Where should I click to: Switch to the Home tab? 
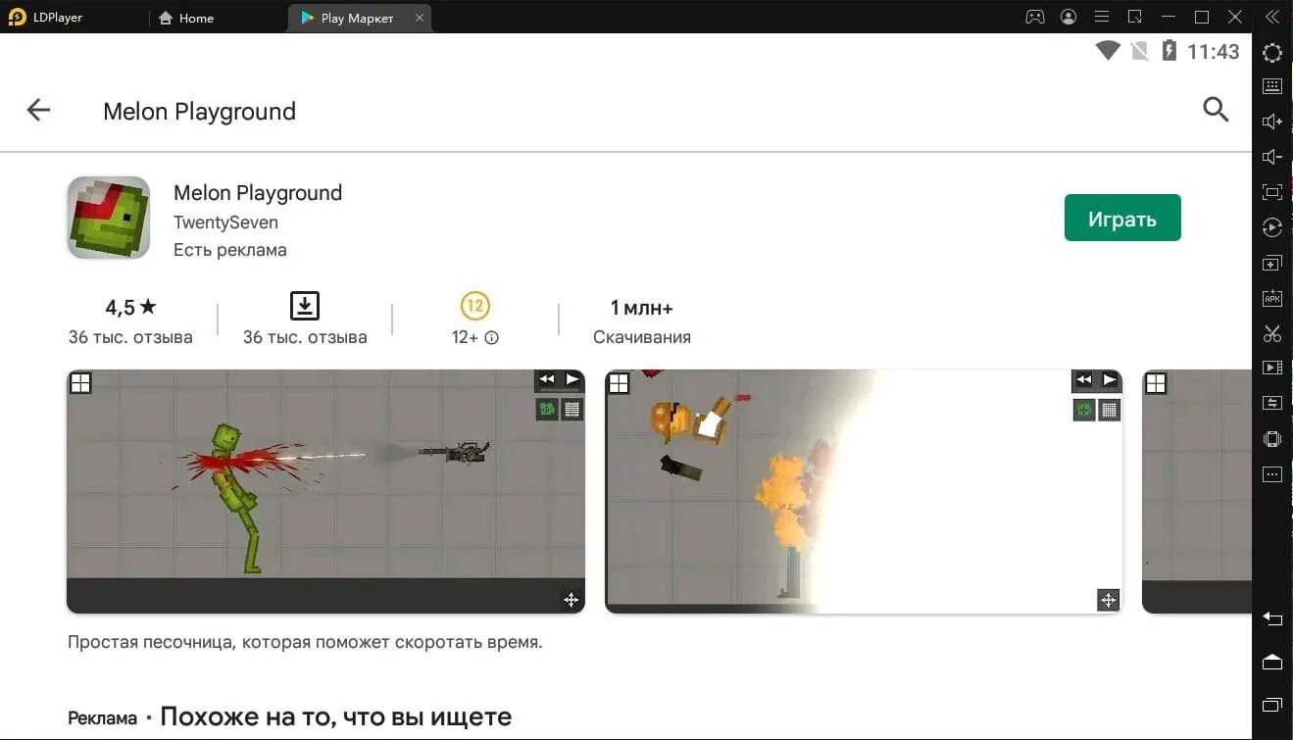coord(186,18)
